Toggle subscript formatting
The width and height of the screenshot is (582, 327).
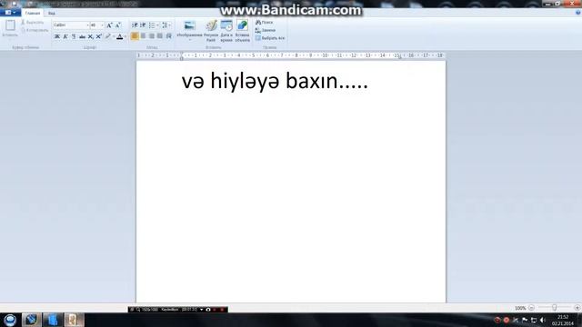(91, 36)
